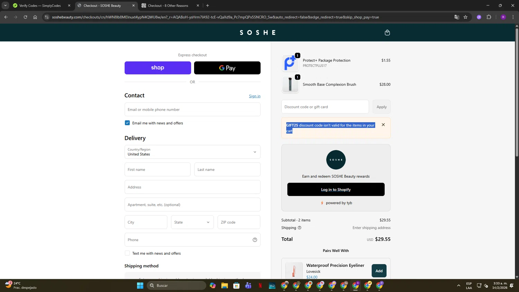The width and height of the screenshot is (519, 292).
Task: Click the browser address bar URL
Action: point(215,17)
